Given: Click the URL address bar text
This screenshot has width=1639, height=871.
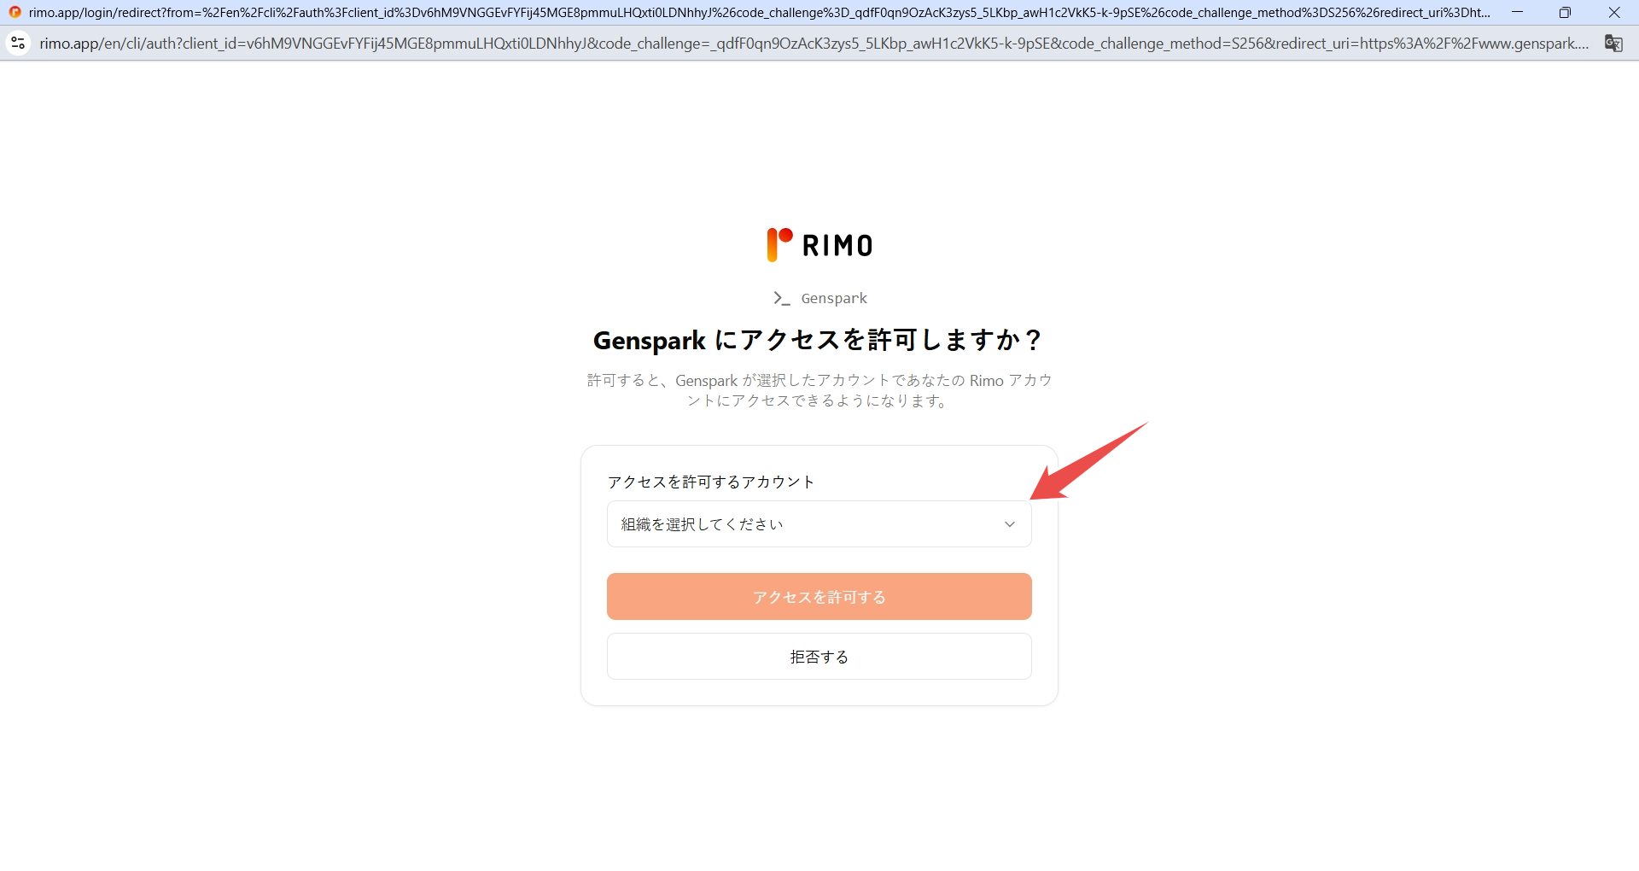Looking at the screenshot, I should [x=814, y=44].
